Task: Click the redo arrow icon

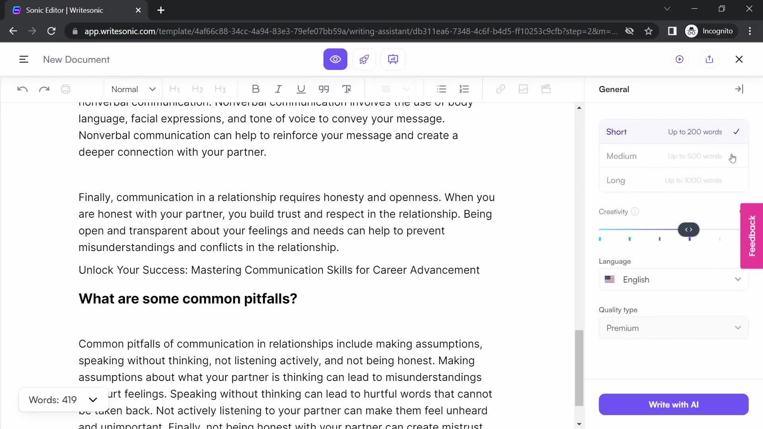Action: [44, 89]
